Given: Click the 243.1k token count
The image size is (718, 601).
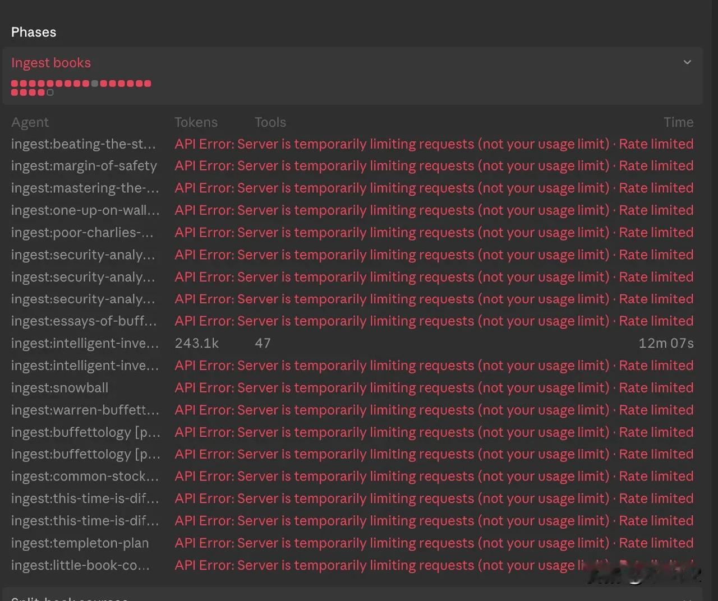Looking at the screenshot, I should (197, 343).
